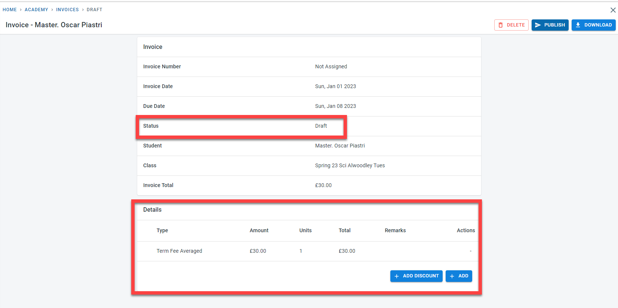Image resolution: width=618 pixels, height=308 pixels.
Task: Click the Spring 23 Sci Alwoodley Tues class
Action: [x=350, y=165]
